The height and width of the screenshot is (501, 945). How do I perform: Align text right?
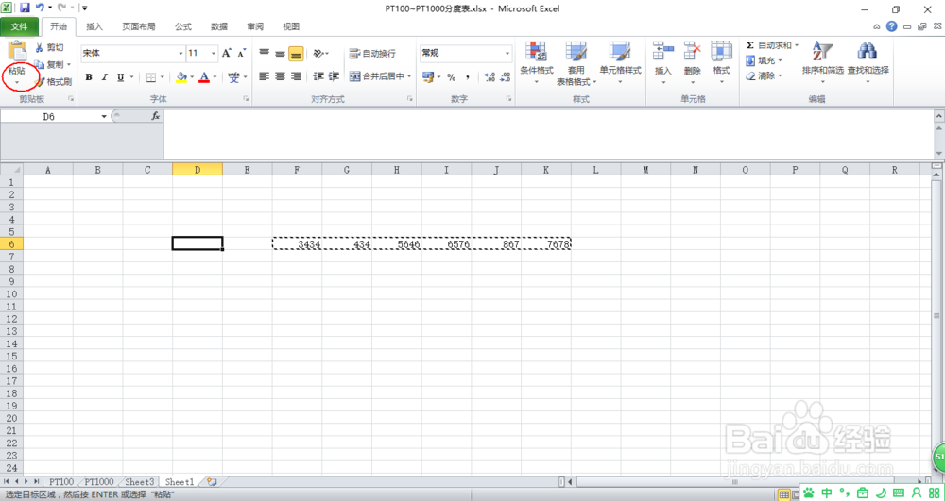[x=295, y=76]
